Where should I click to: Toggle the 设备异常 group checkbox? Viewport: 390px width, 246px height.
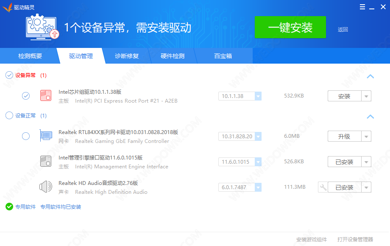9,75
